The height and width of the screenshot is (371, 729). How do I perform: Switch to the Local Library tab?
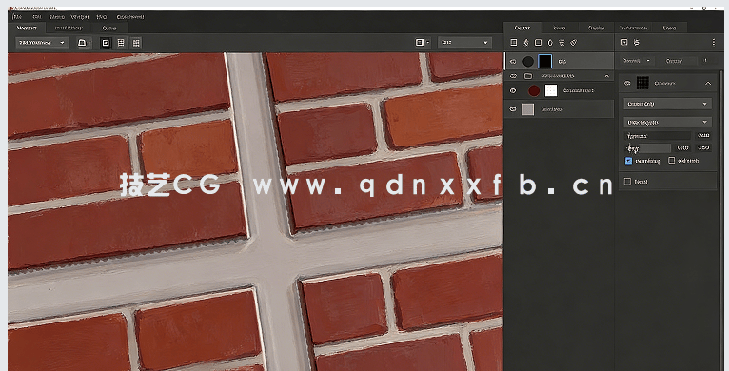click(x=69, y=28)
